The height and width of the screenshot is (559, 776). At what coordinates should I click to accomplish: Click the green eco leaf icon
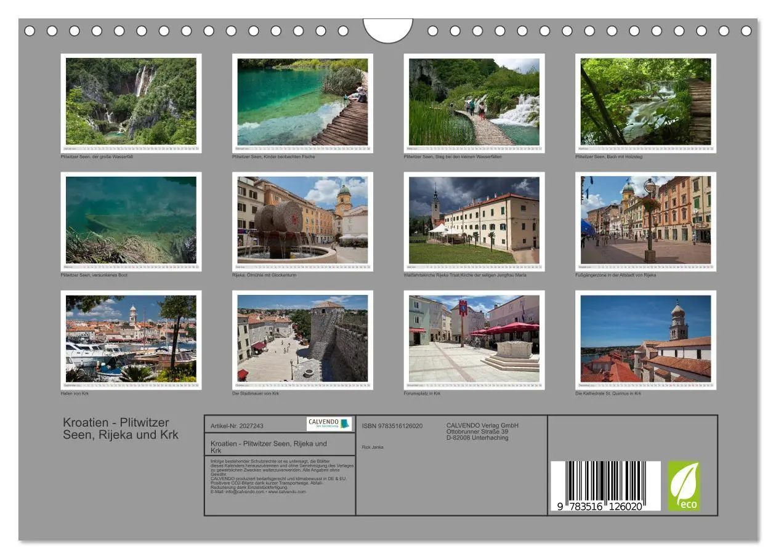click(684, 486)
